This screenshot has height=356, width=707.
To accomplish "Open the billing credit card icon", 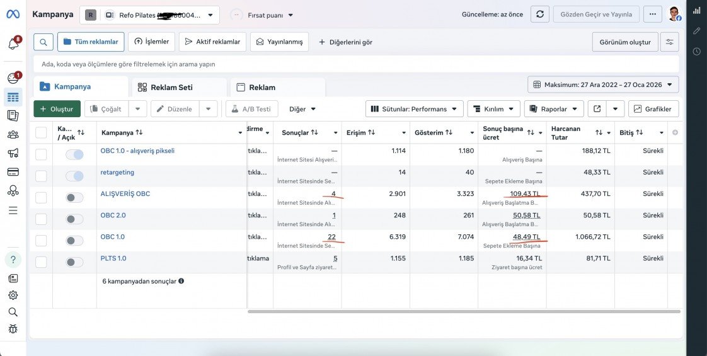I will (13, 171).
